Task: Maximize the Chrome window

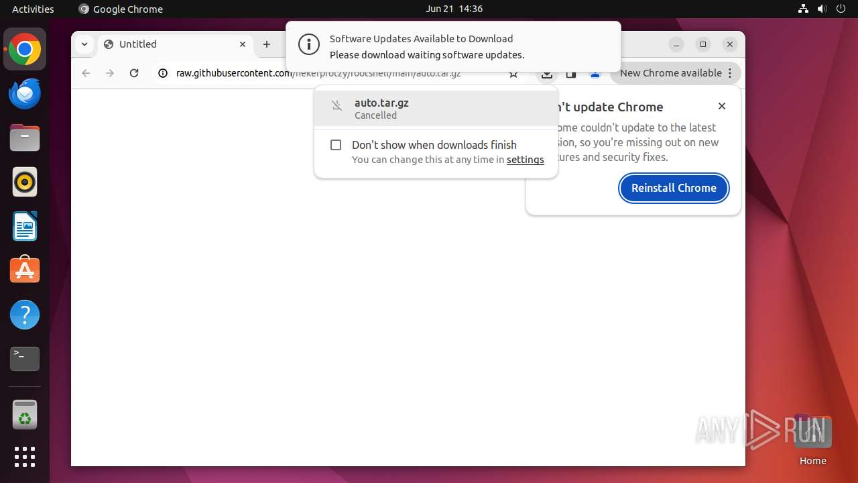Action: tap(703, 44)
